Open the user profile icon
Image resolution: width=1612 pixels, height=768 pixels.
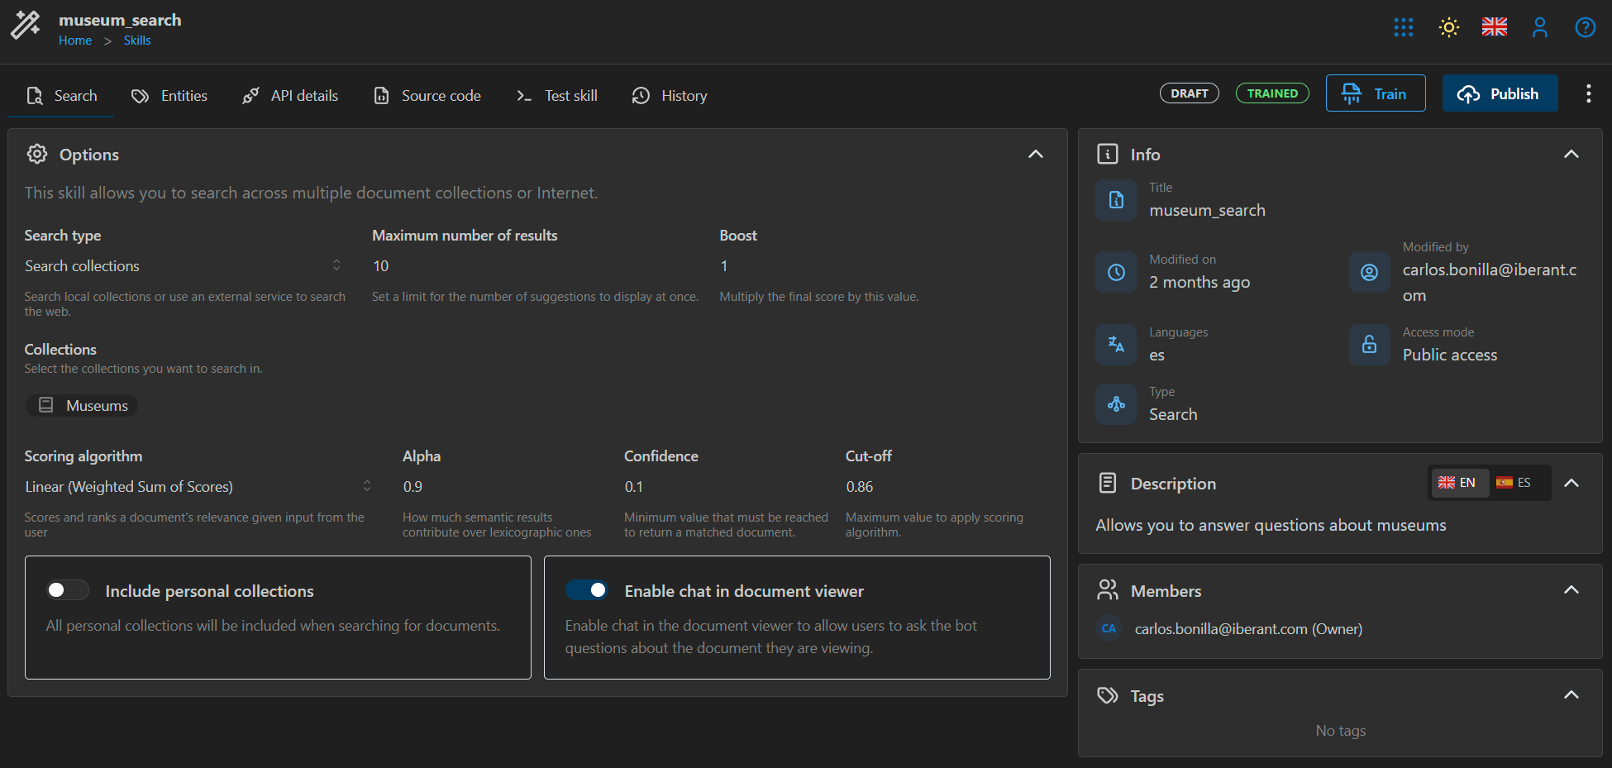(1540, 27)
